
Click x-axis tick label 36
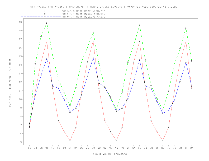pos(99,148)
